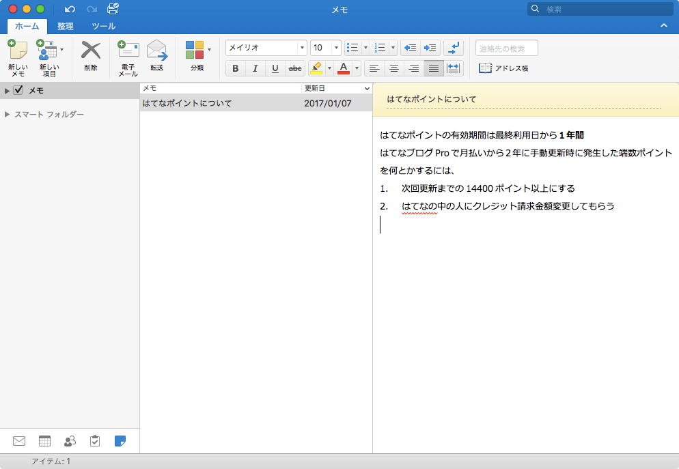The height and width of the screenshot is (469, 679).
Task: Switch to the ツール ribbon tab
Action: click(103, 26)
